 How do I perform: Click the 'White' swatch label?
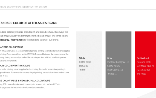pyautogui.click(x=82, y=58)
